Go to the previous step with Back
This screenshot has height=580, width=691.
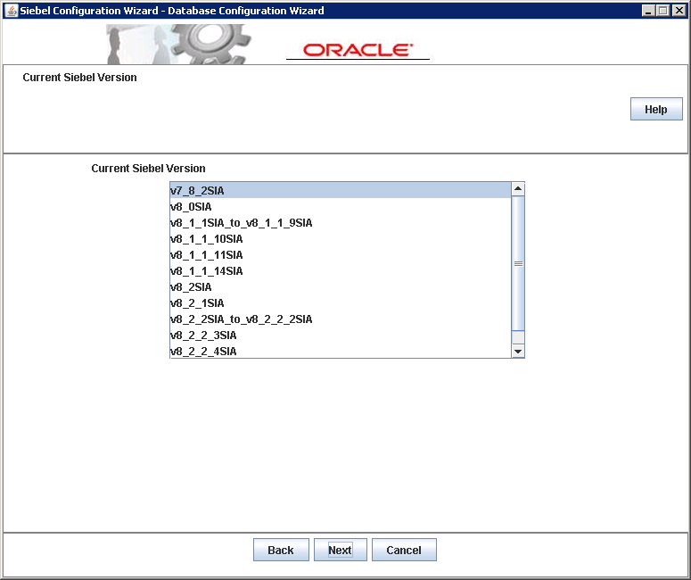[x=281, y=550]
